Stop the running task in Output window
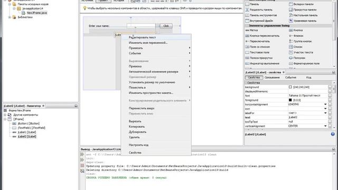This screenshot has width=338, height=190. click(82, 166)
